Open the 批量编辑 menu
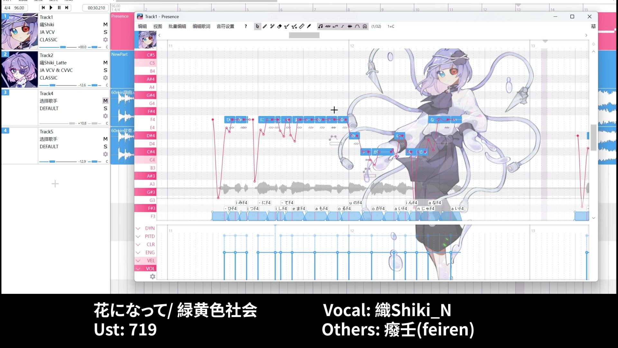The image size is (618, 348). [177, 26]
